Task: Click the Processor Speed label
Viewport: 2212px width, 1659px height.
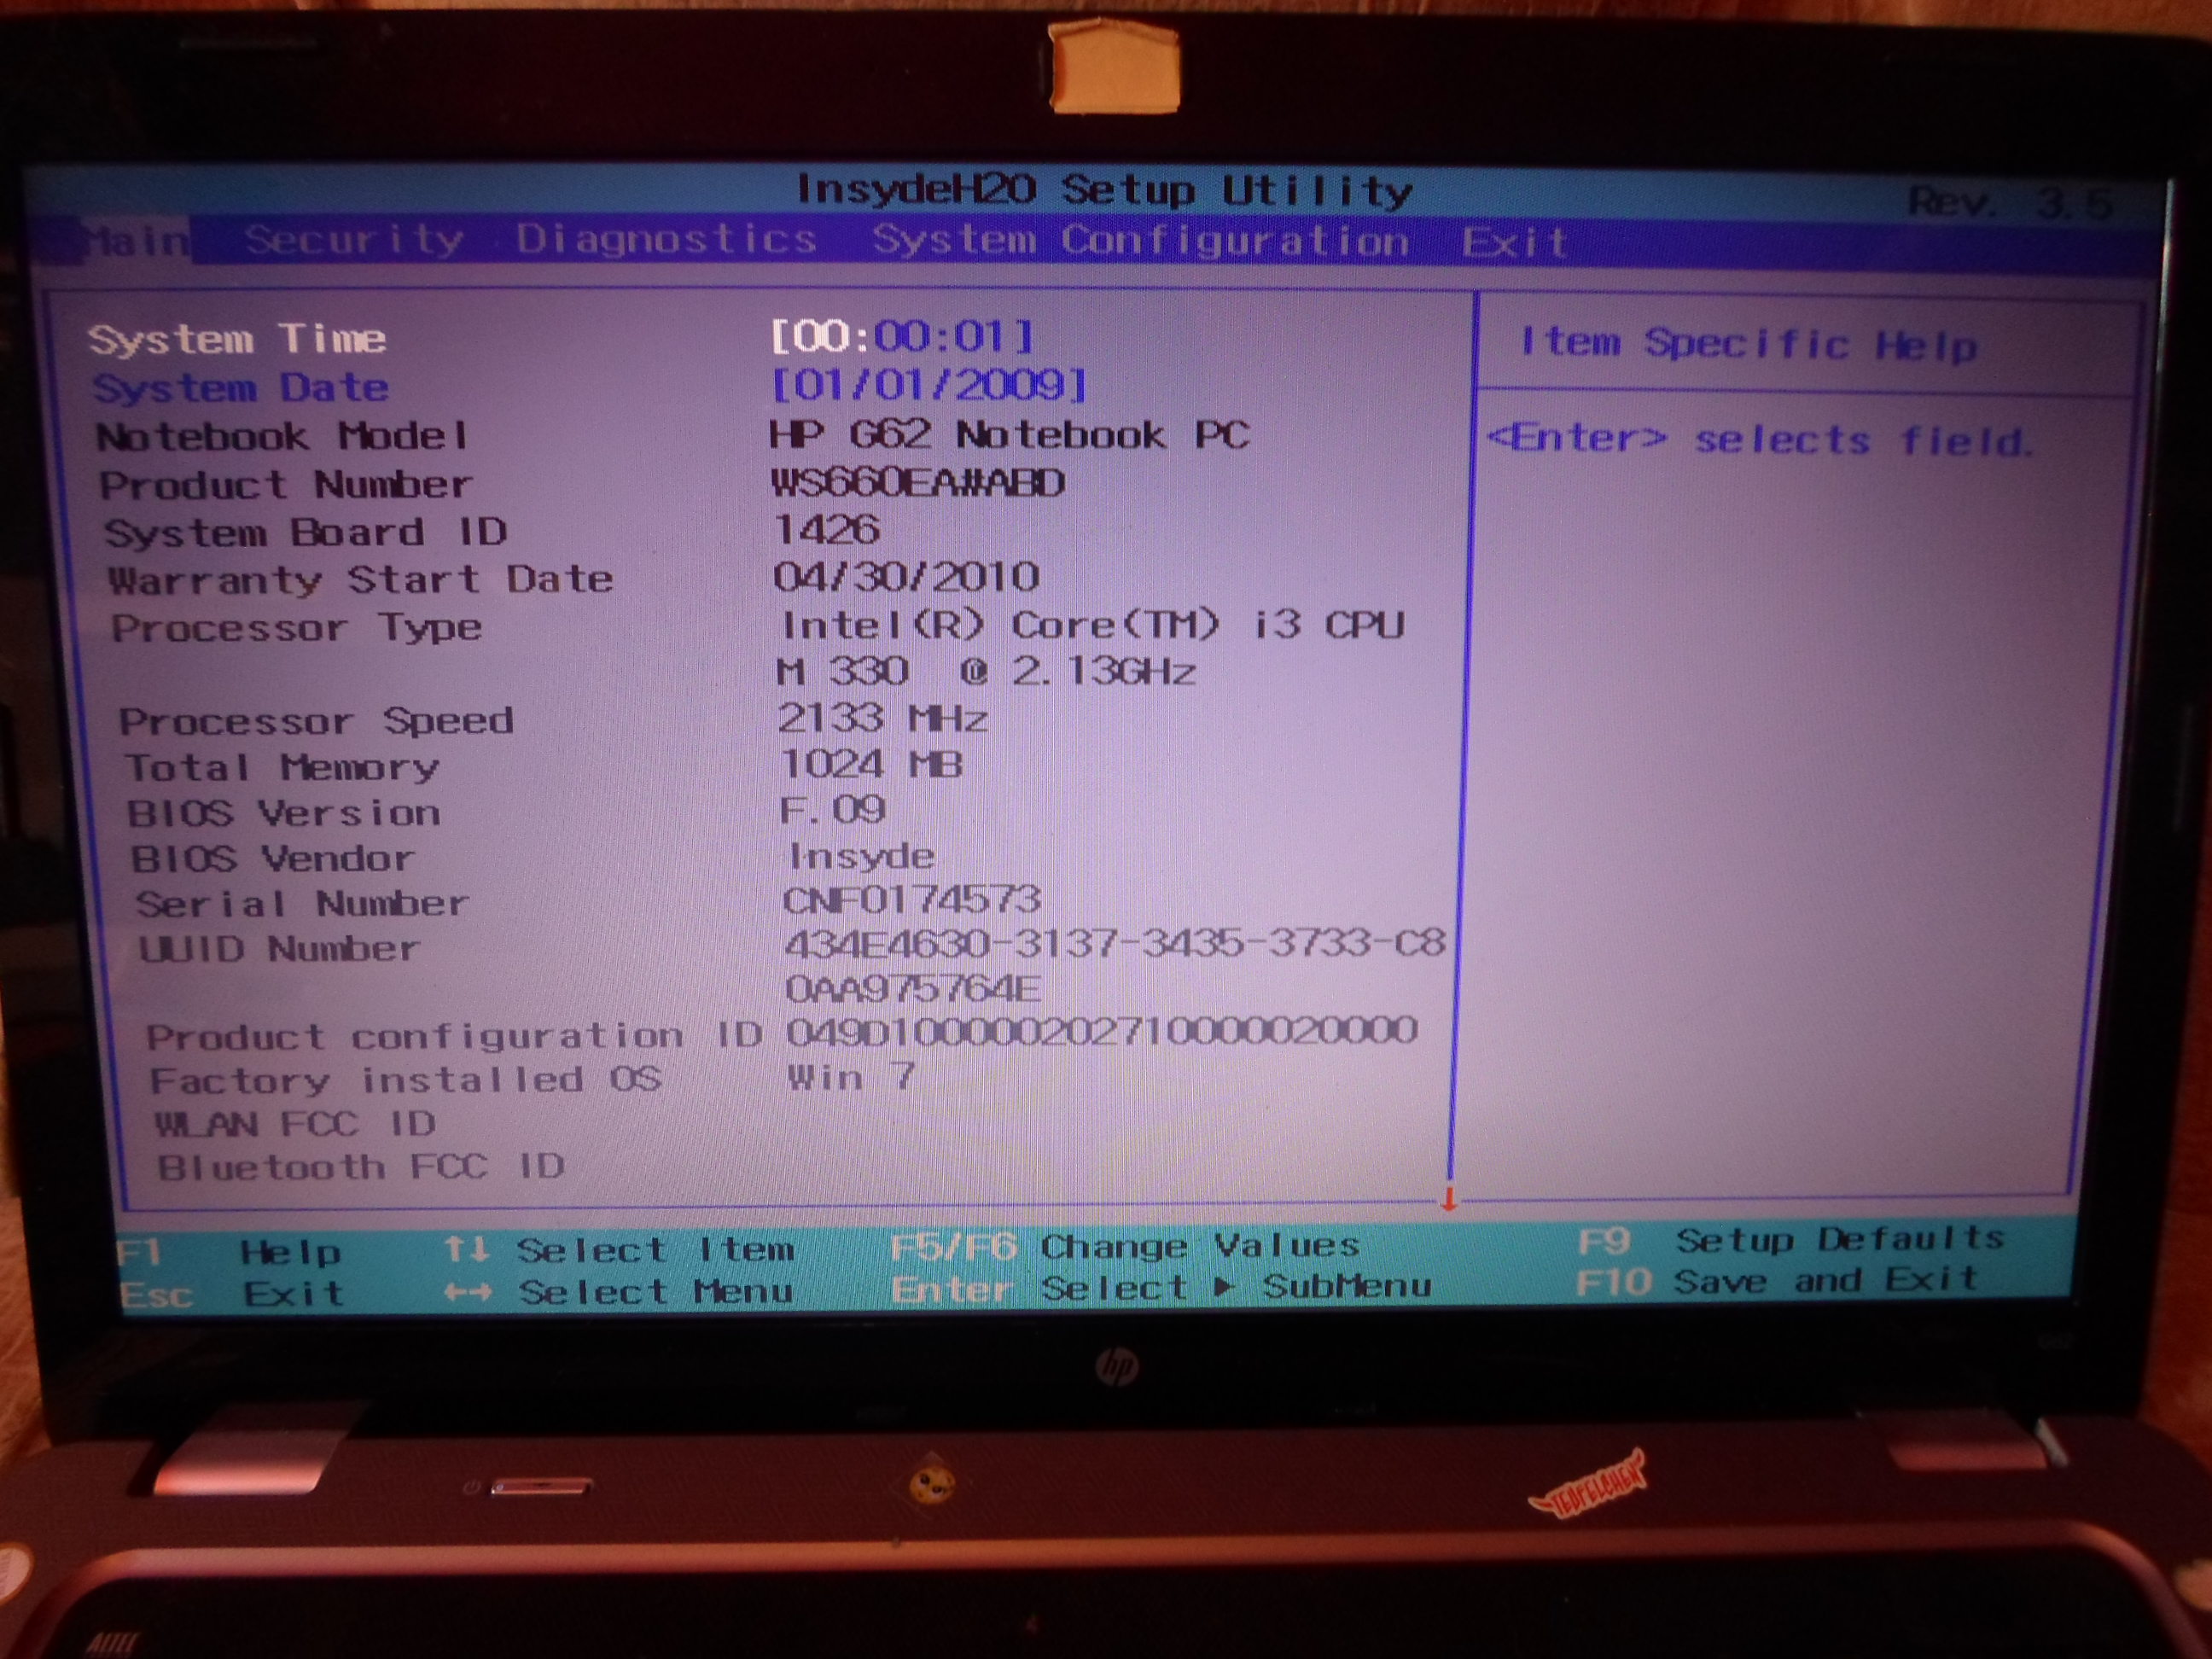Action: tap(316, 721)
